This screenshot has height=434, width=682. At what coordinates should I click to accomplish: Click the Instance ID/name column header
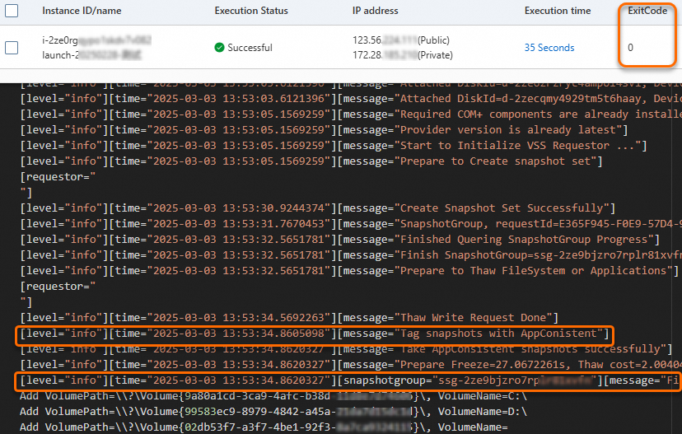pos(82,11)
